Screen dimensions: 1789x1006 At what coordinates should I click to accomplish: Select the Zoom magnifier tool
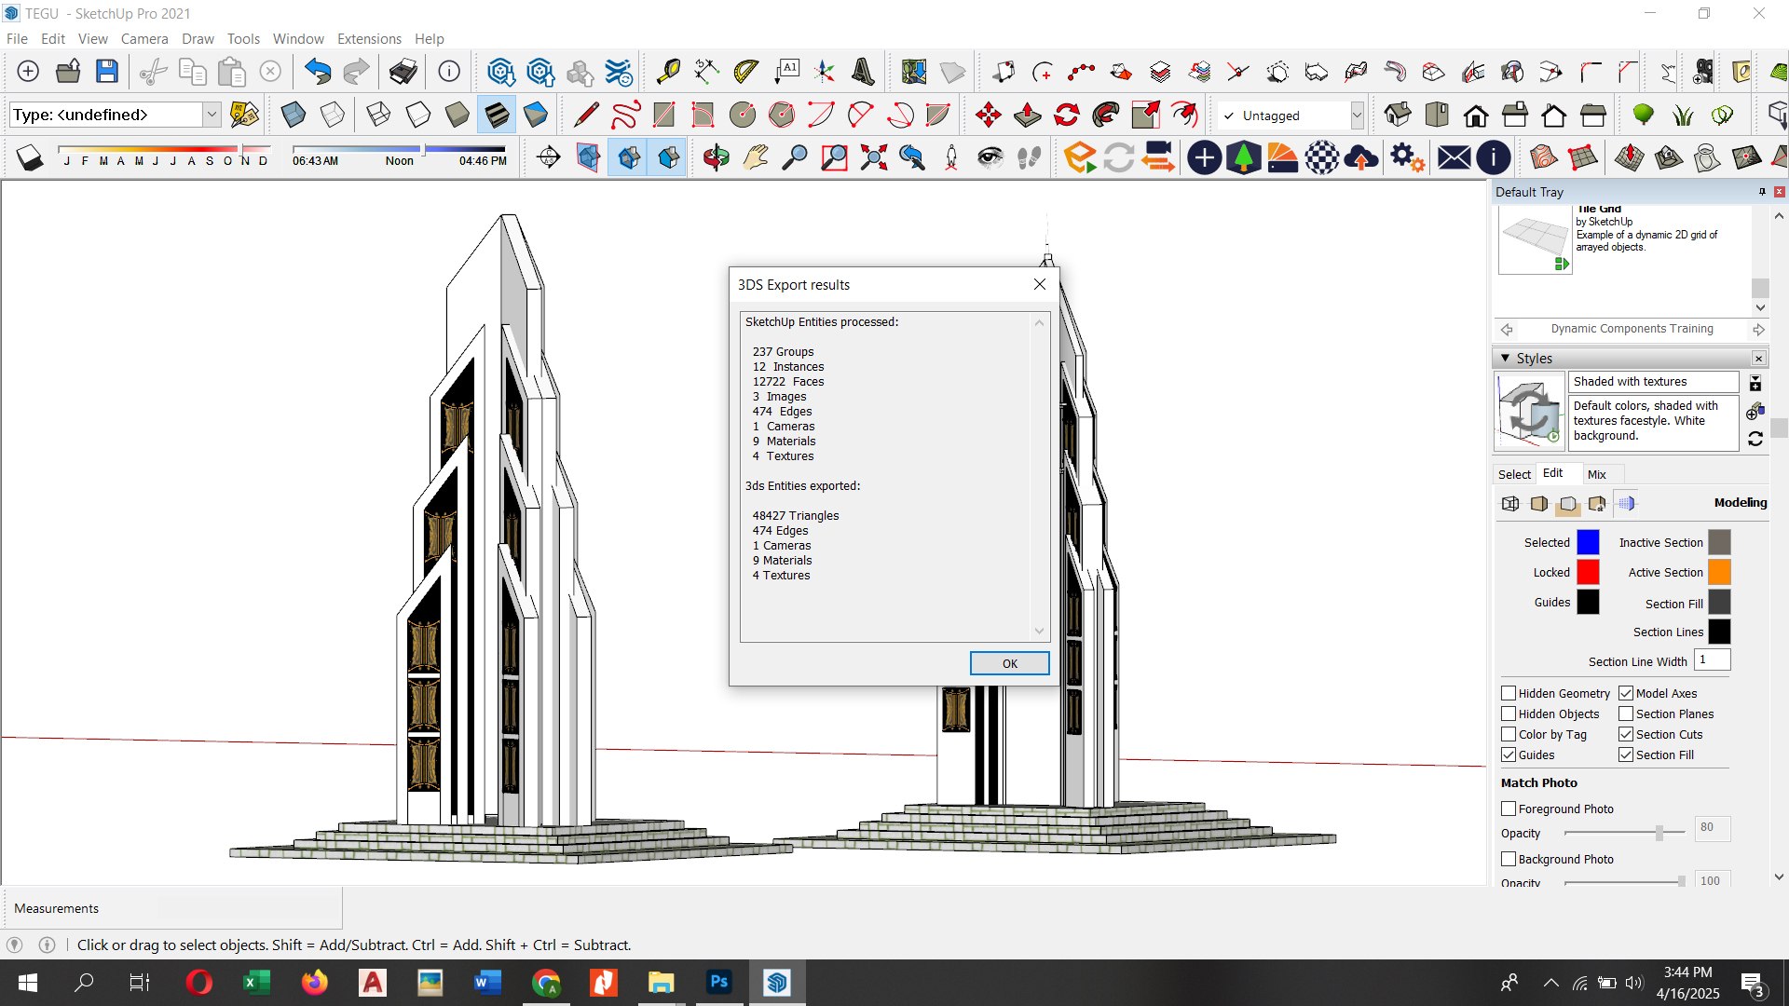point(794,157)
